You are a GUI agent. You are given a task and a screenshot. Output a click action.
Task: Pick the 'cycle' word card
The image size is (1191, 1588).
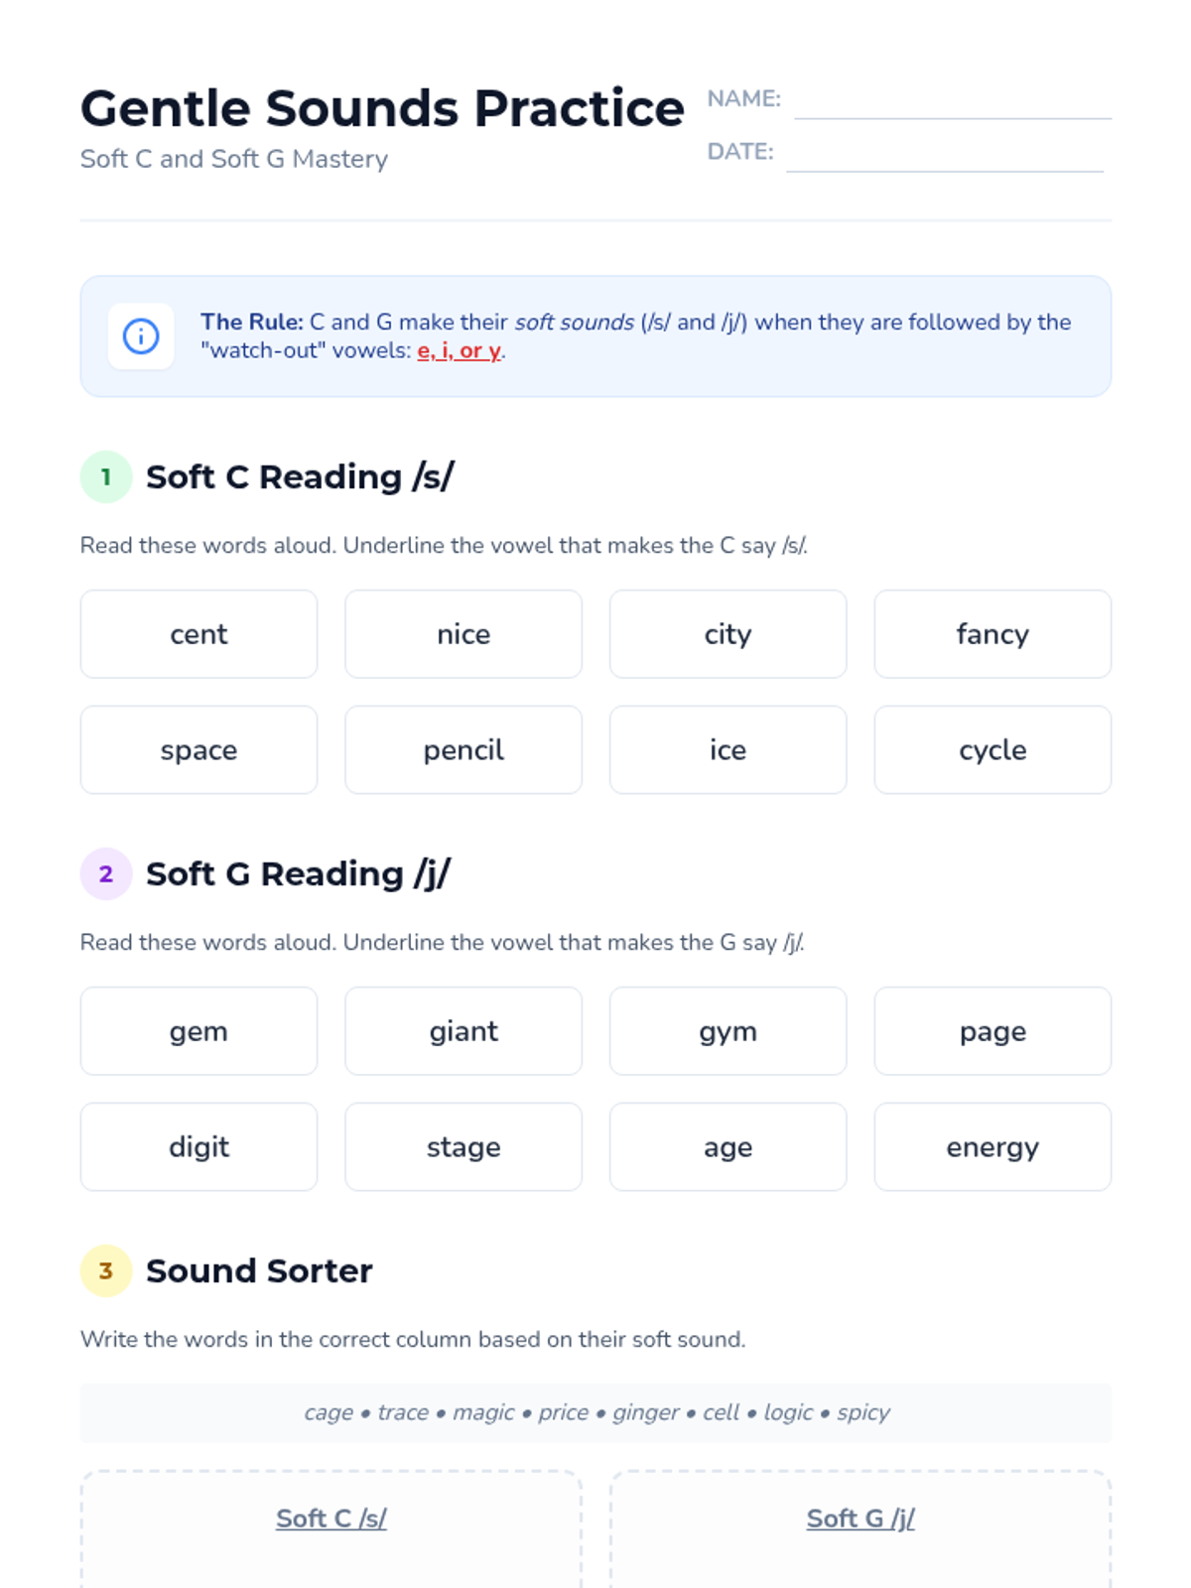(992, 750)
